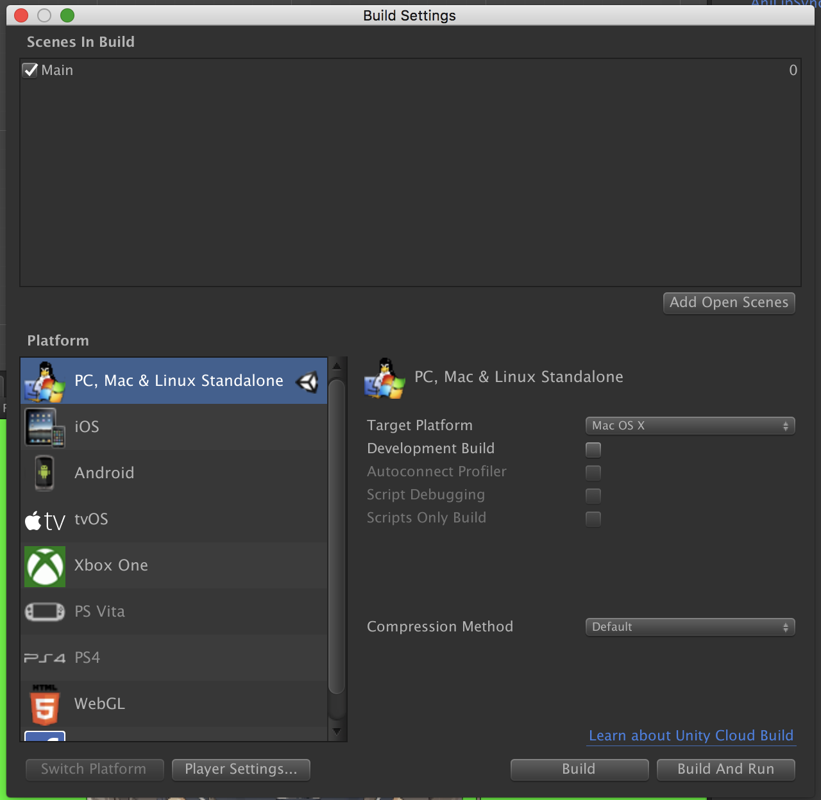821x800 pixels.
Task: Select the Main scene entry text
Action: [57, 70]
